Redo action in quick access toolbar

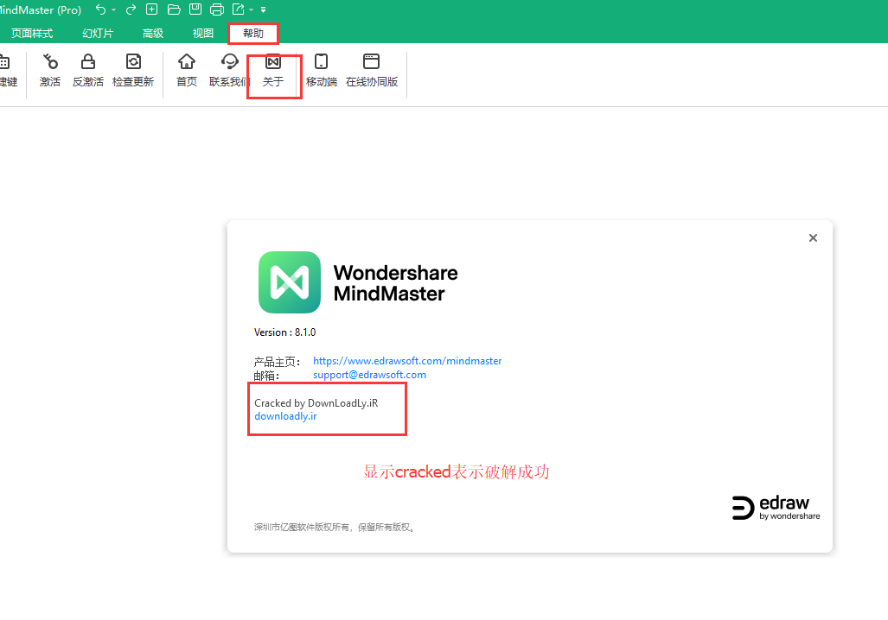click(131, 9)
